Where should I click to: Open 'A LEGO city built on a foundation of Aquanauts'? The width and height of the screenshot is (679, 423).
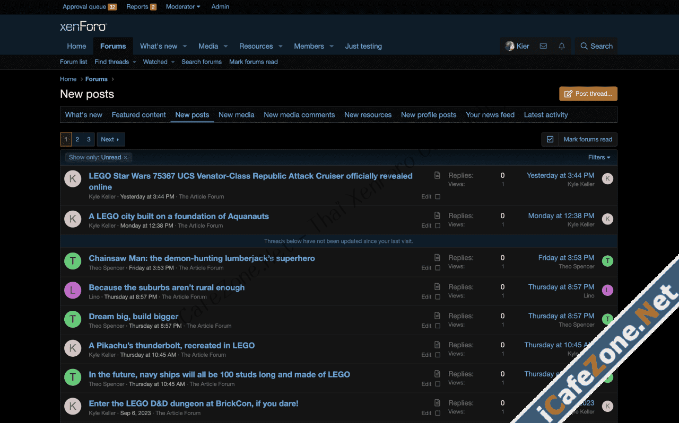pyautogui.click(x=179, y=216)
